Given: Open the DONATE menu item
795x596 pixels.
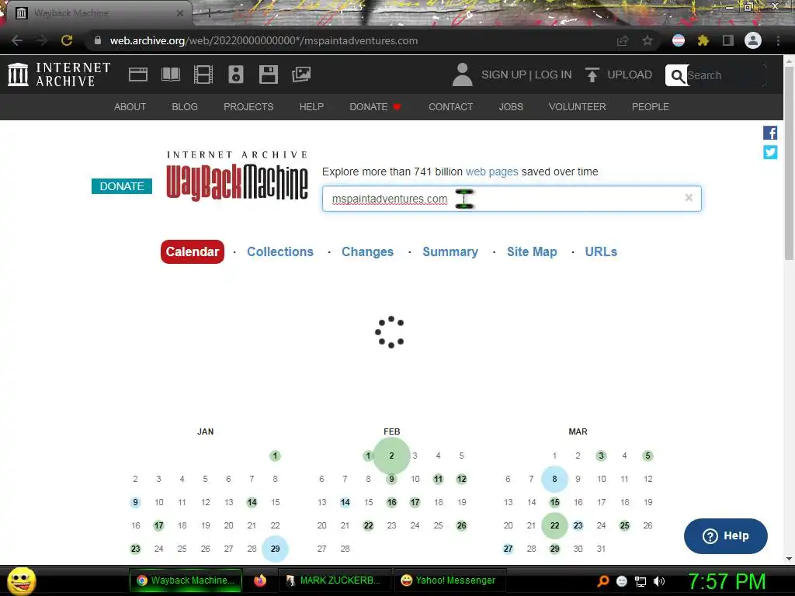Looking at the screenshot, I should click(375, 107).
